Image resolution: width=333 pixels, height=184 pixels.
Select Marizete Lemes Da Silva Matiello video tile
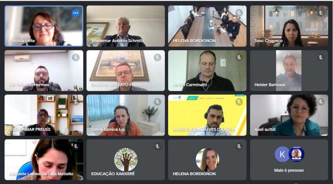(x=44, y=159)
